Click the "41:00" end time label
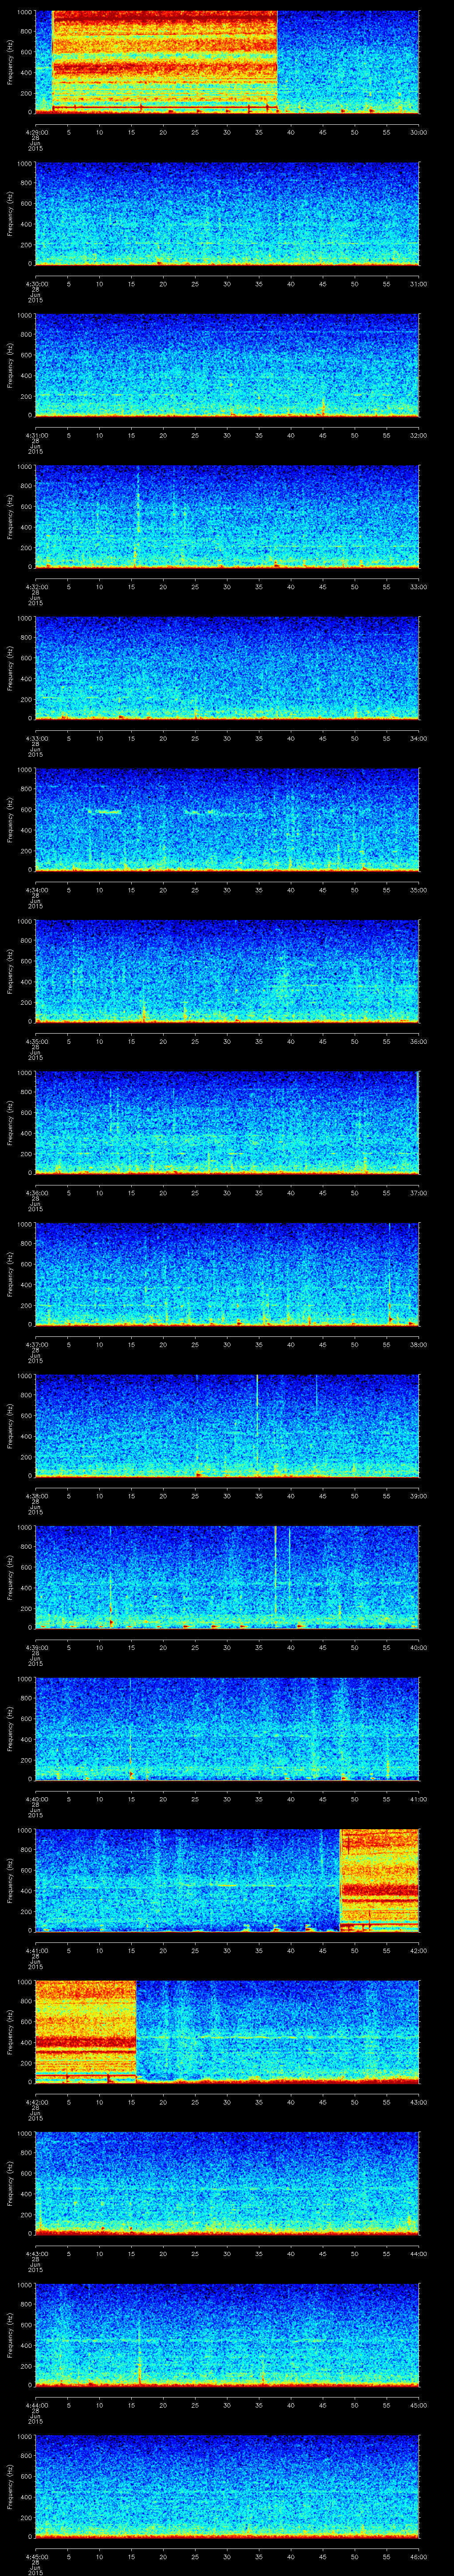Screen dimensions: 454x2576 [x=418, y=1799]
